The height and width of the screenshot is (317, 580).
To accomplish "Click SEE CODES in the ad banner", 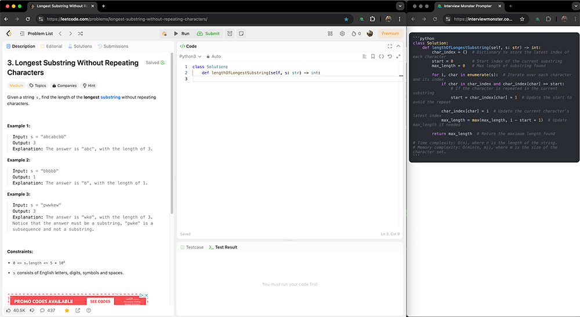I will click(x=100, y=301).
